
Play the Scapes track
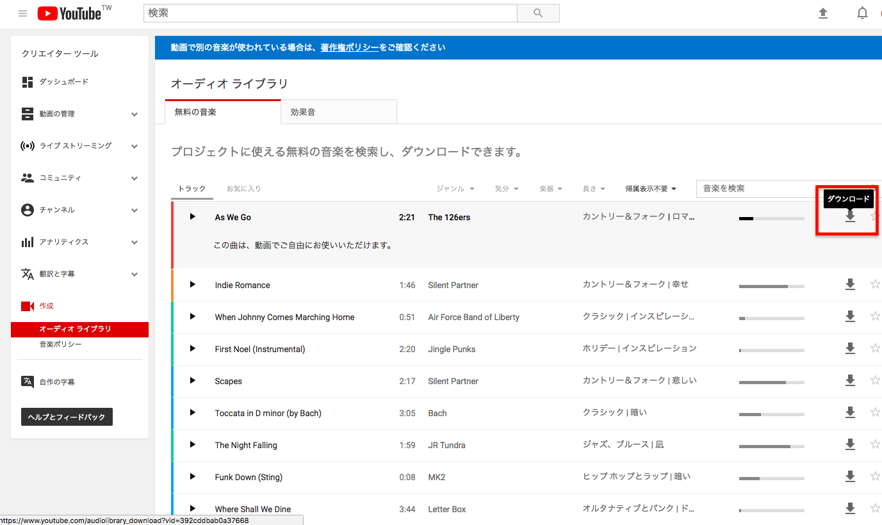[192, 380]
